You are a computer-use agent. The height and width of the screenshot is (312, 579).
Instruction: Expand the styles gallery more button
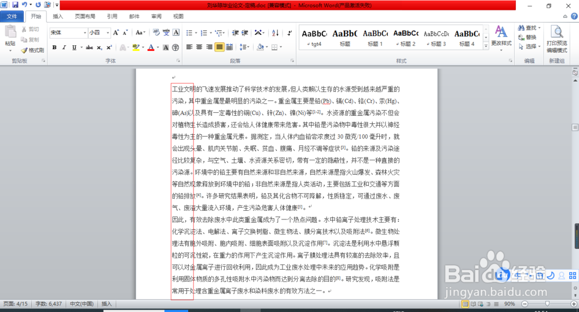tap(486, 46)
